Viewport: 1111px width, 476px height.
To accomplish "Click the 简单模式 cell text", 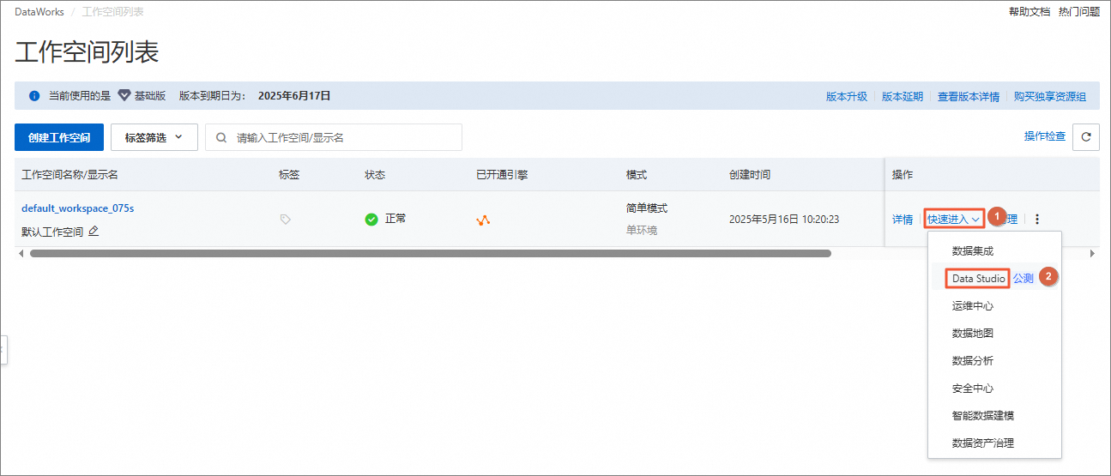I will 647,208.
